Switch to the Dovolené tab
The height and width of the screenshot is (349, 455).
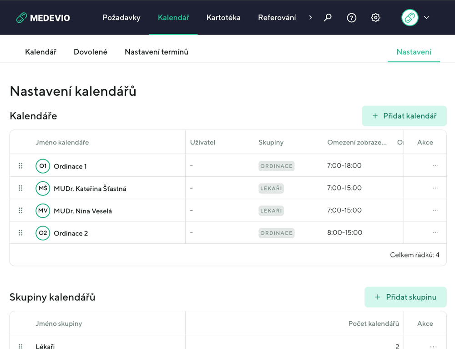pos(91,52)
